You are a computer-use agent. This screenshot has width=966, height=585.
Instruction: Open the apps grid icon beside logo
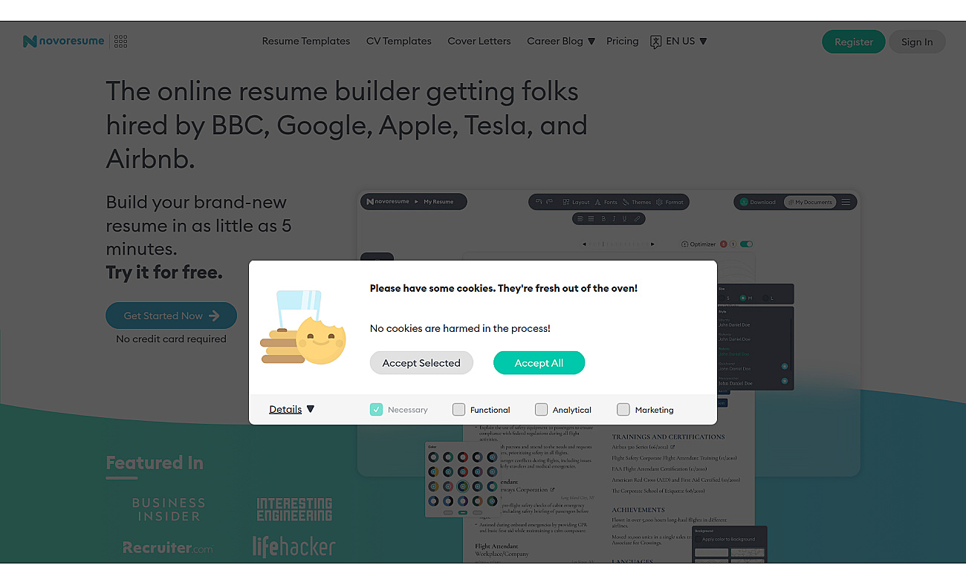coord(121,42)
